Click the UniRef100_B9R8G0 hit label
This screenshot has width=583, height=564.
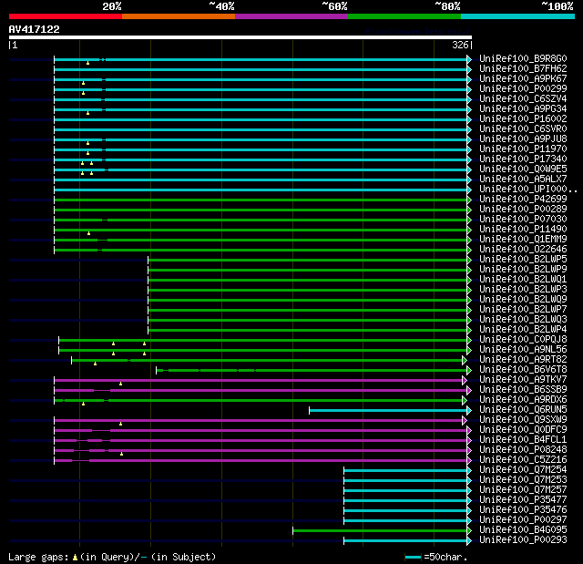pyautogui.click(x=523, y=58)
